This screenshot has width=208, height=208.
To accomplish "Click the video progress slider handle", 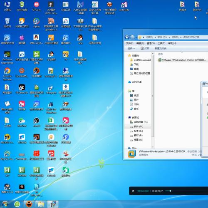I will coord(170,191).
